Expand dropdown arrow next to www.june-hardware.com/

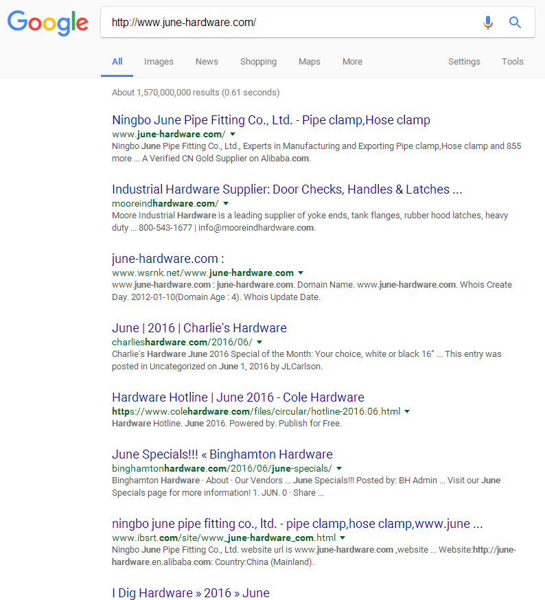click(233, 135)
